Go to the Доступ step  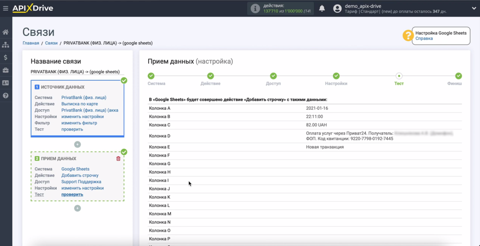click(273, 76)
